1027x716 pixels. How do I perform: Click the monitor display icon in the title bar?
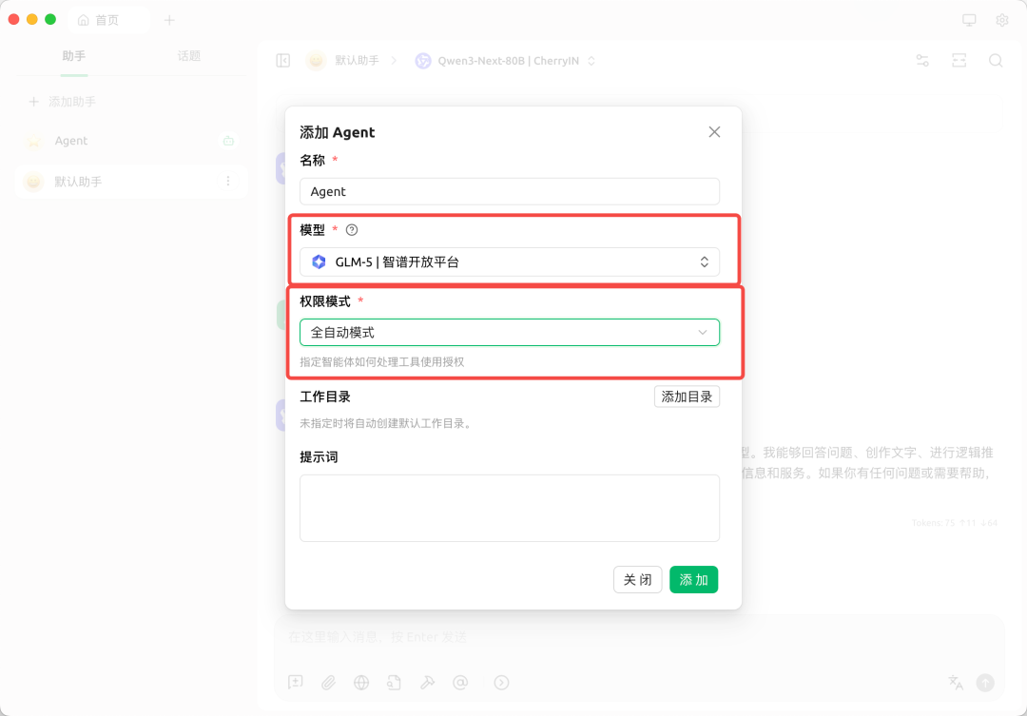pos(969,20)
